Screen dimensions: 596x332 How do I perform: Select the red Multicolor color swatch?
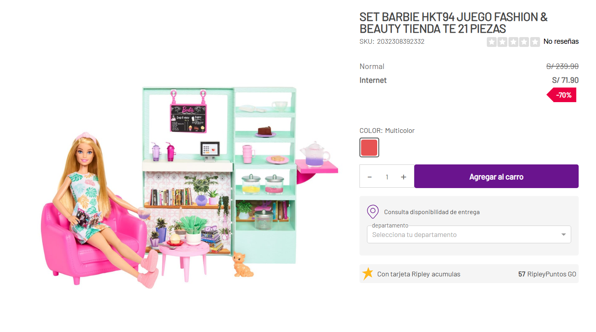click(369, 147)
